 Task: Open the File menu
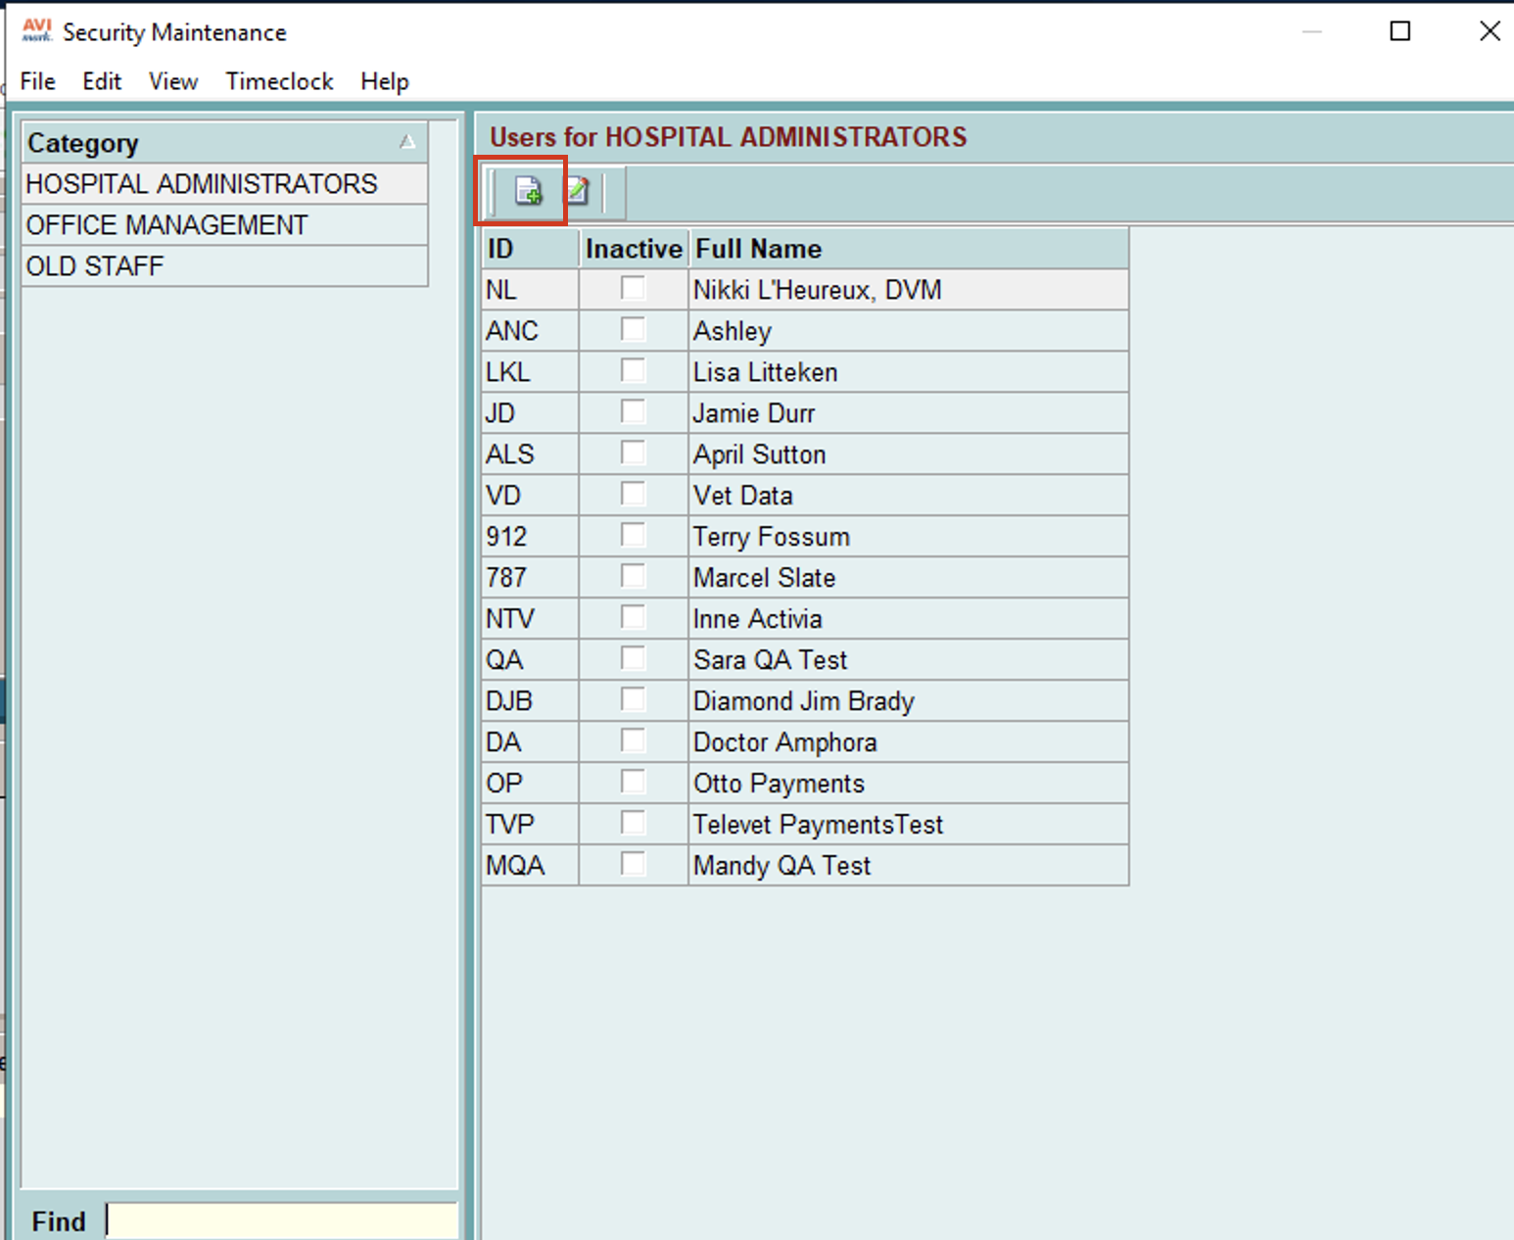click(37, 81)
